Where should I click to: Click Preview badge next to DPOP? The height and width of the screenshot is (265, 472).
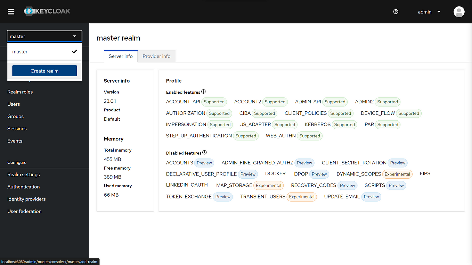(319, 174)
